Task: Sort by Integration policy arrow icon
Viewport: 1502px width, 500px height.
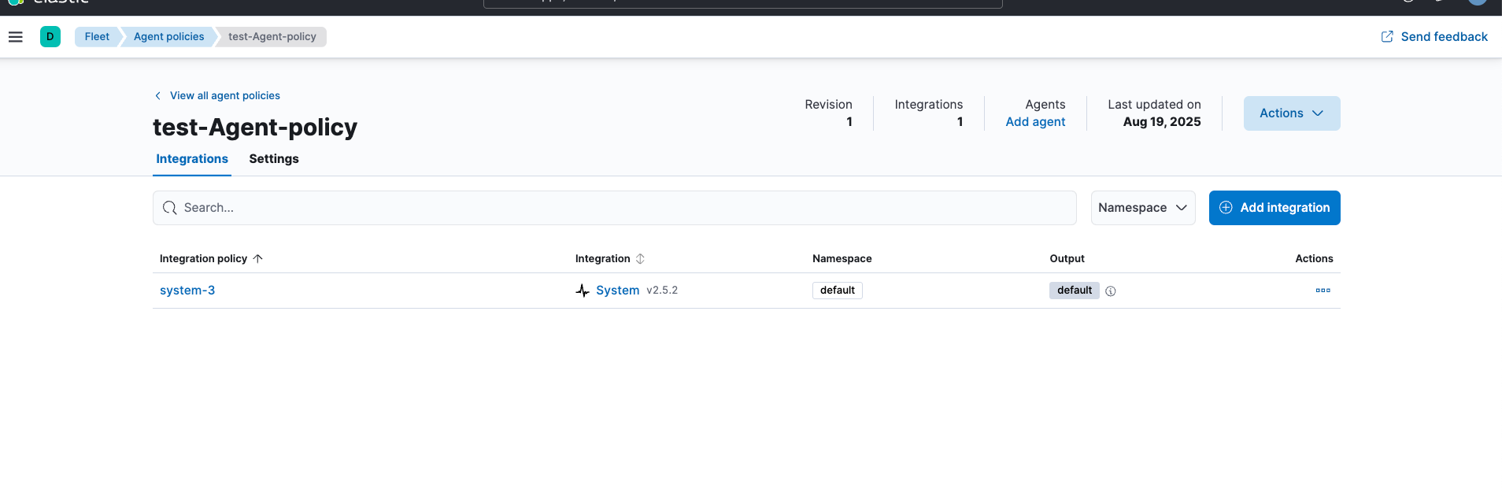Action: 258,258
